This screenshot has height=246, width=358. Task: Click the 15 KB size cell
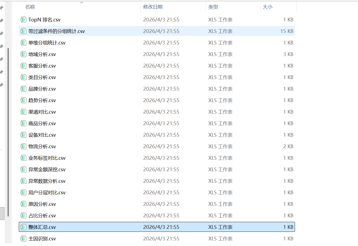pyautogui.click(x=287, y=31)
